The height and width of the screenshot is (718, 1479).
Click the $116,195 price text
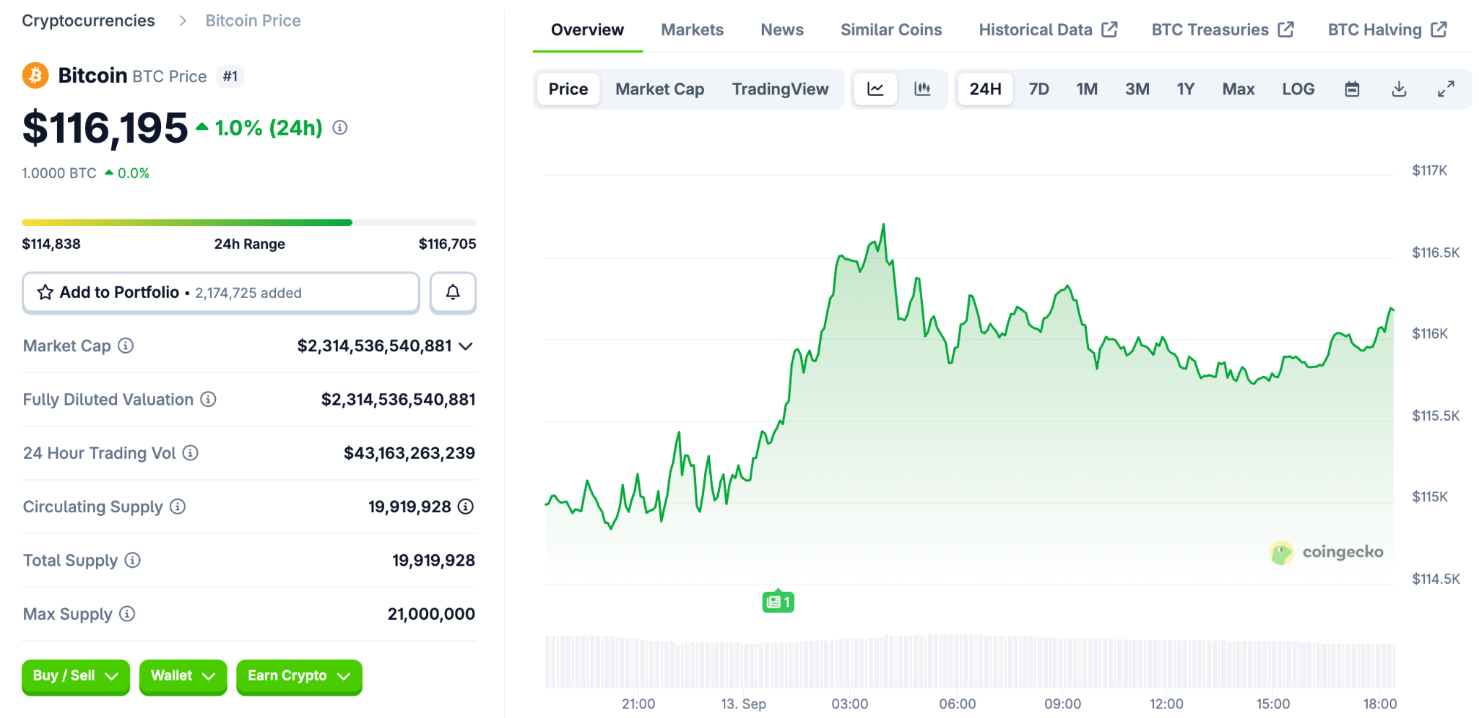point(105,128)
